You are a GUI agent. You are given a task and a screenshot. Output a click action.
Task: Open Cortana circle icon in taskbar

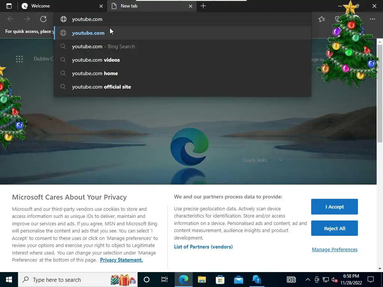click(147, 280)
